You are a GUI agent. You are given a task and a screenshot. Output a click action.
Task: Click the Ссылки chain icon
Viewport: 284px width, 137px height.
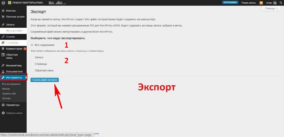click(3, 37)
